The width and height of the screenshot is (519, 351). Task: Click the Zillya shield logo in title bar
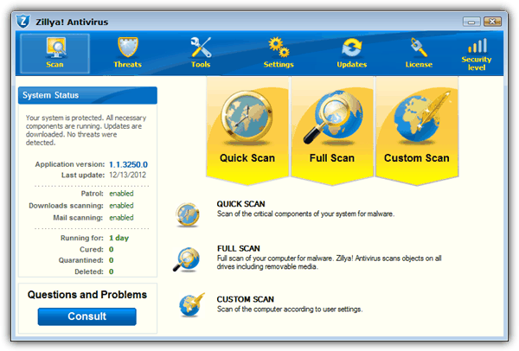[x=23, y=22]
